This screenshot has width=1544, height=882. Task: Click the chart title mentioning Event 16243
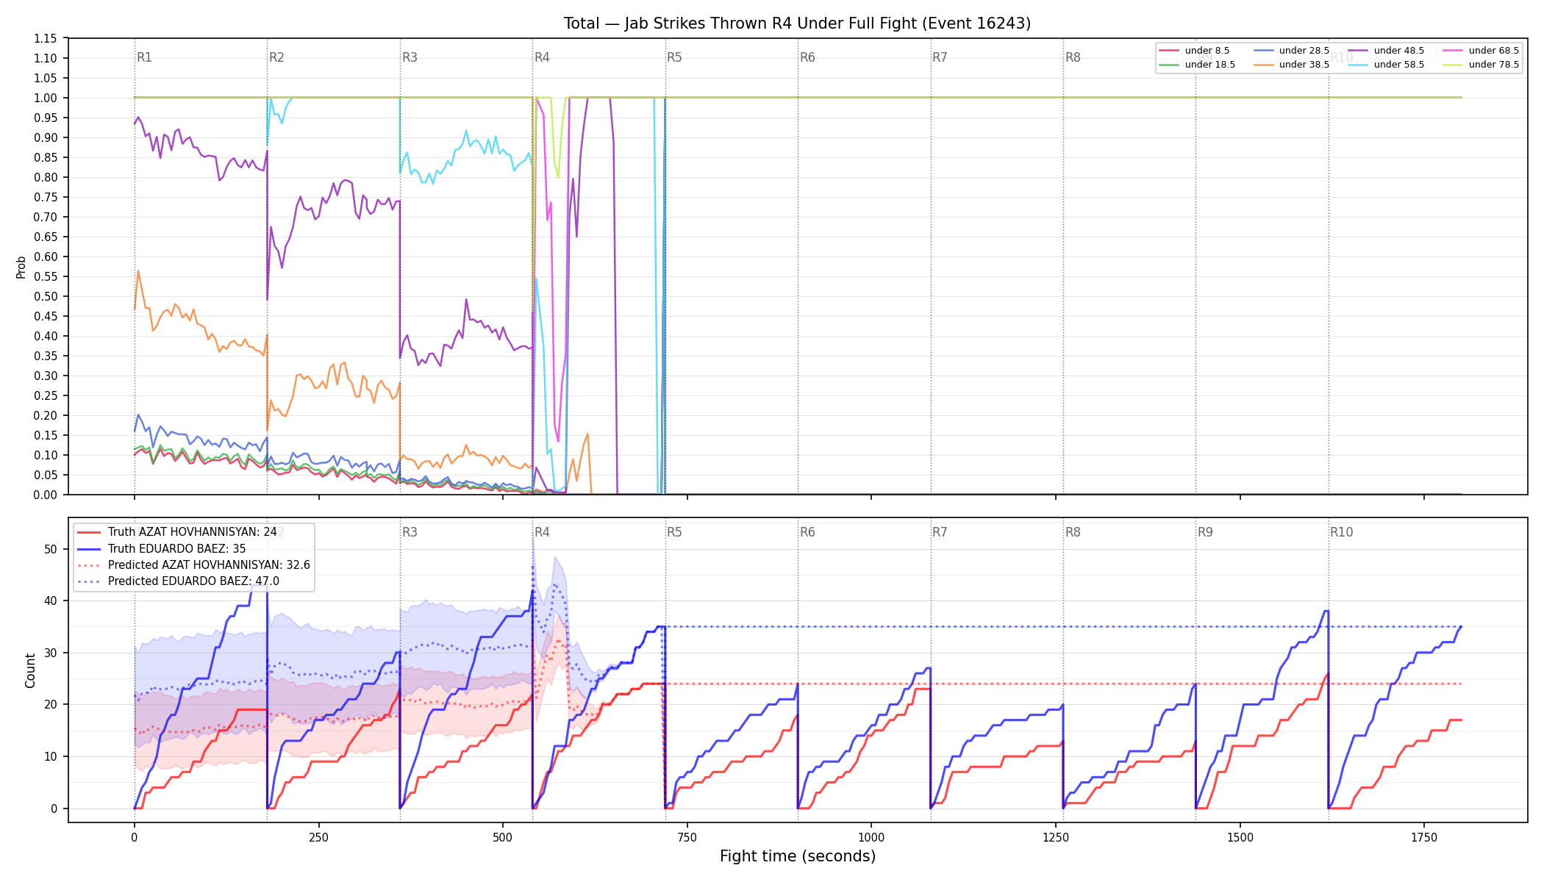coord(797,24)
